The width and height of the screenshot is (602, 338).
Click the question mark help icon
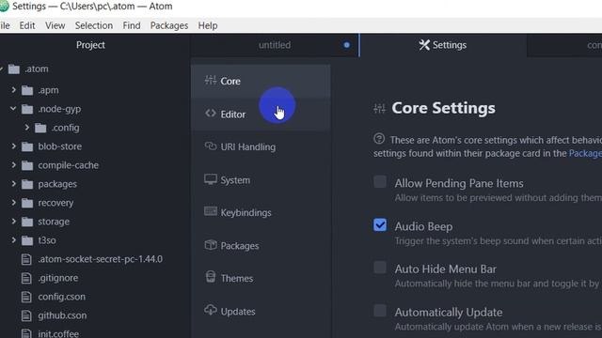[379, 139]
